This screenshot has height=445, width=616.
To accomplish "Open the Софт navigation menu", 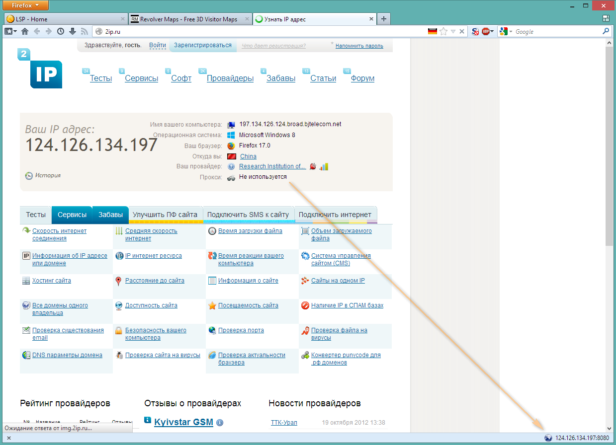I will pyautogui.click(x=181, y=78).
